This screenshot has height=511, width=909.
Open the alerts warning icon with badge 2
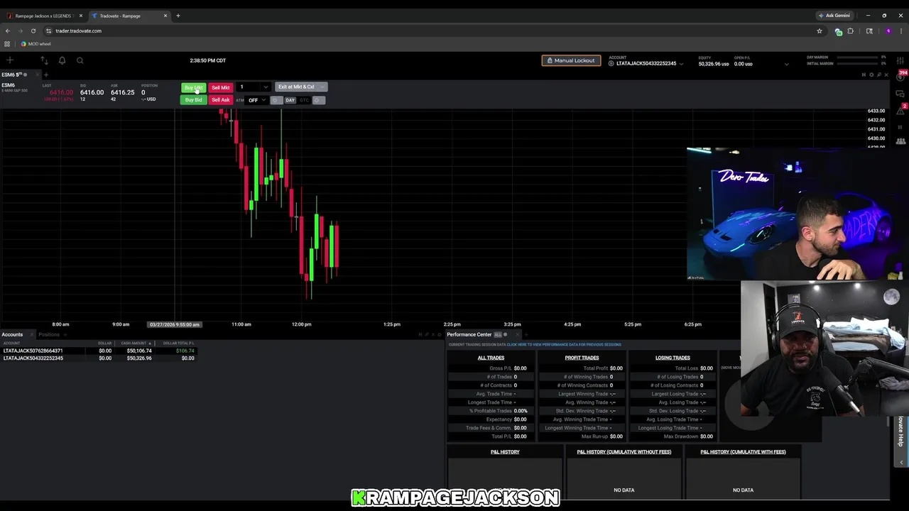901,110
